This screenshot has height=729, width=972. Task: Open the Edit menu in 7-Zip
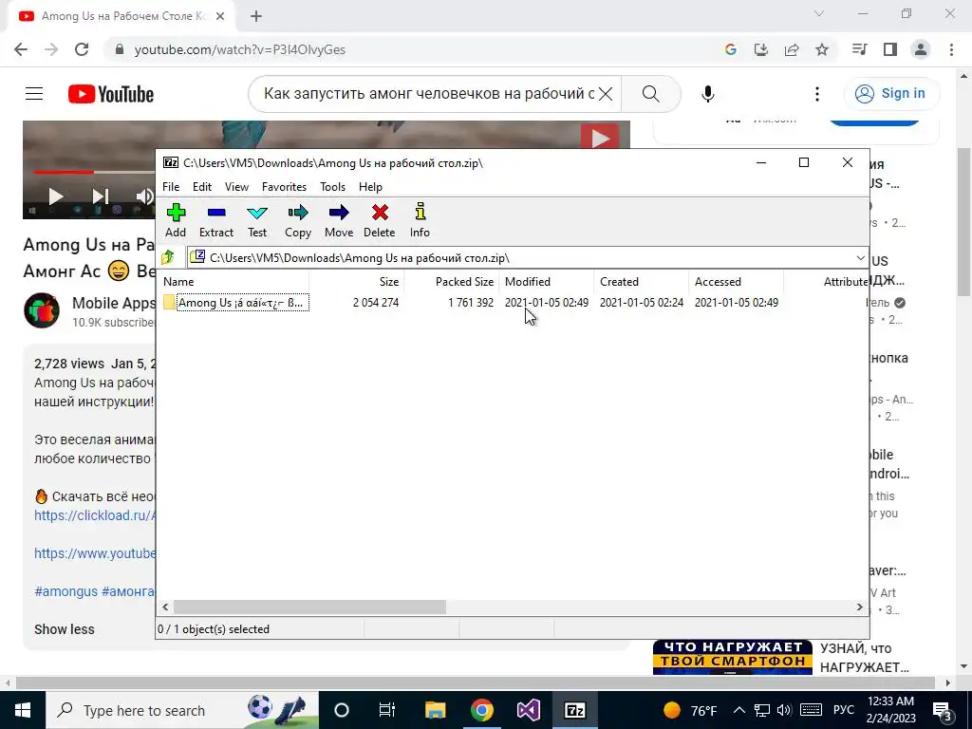point(202,187)
